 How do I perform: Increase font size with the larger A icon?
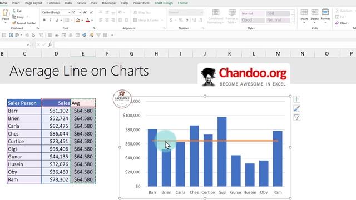[x=85, y=12]
